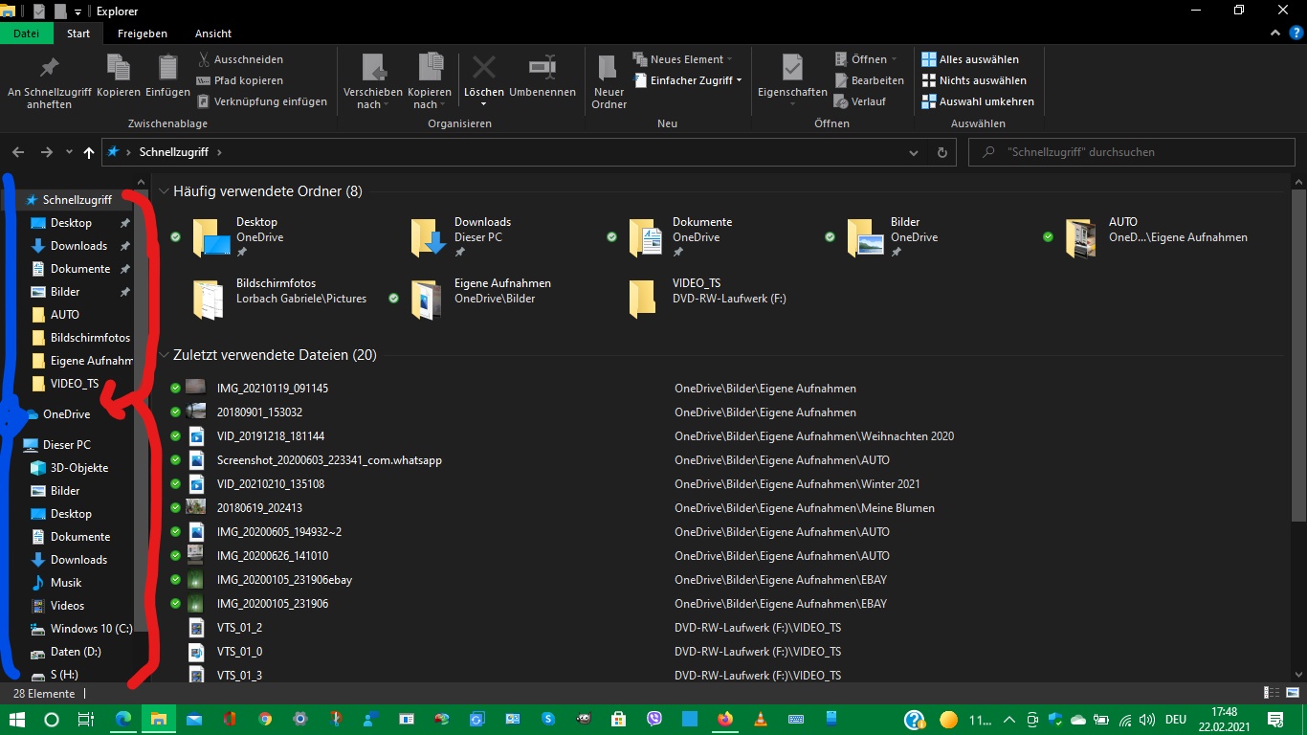Switch to the Ansicht tab
Image resolution: width=1307 pixels, height=735 pixels.
212,33
